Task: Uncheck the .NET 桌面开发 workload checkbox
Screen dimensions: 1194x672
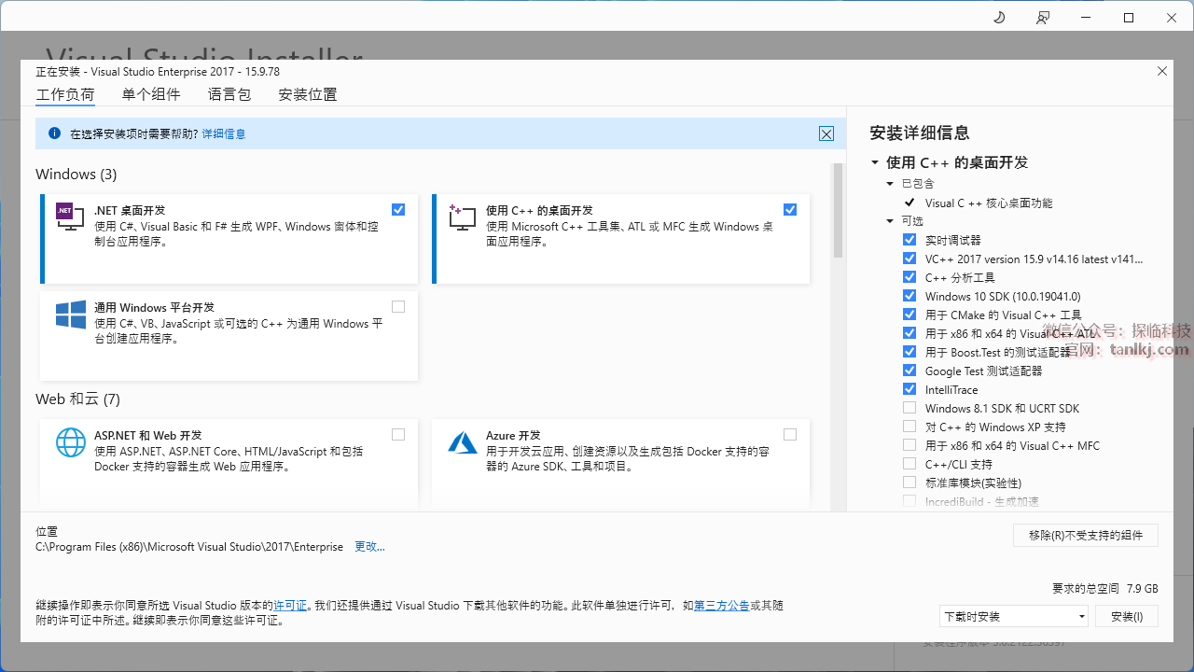Action: [x=398, y=210]
